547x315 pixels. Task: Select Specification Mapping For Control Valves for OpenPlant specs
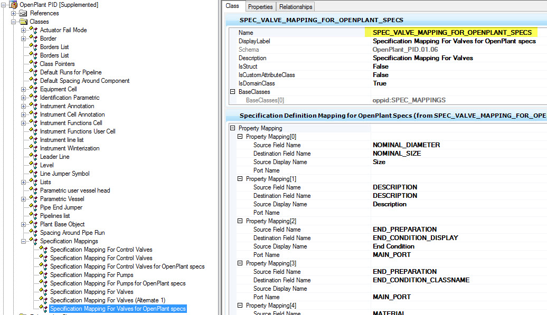[127, 266]
